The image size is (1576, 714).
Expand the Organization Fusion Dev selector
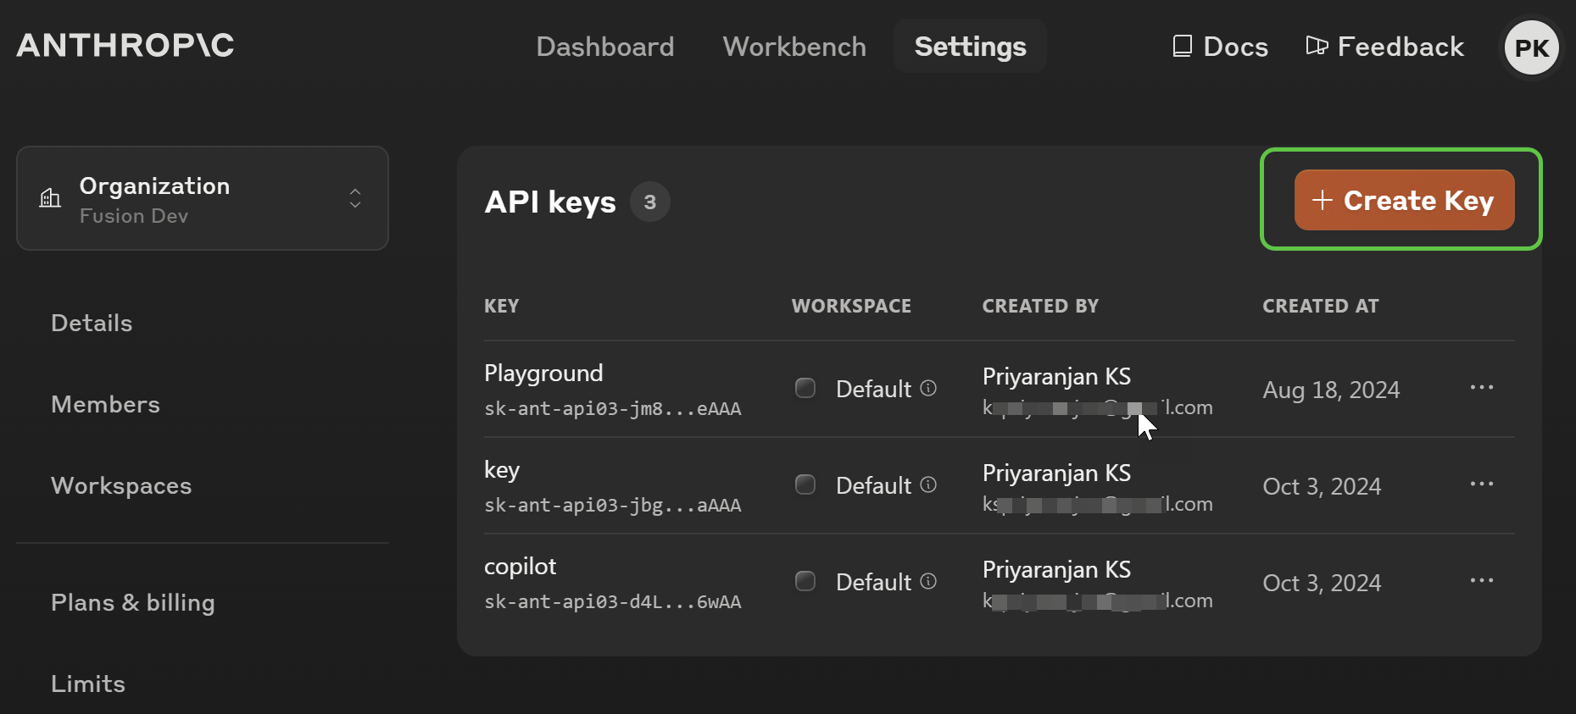click(203, 198)
